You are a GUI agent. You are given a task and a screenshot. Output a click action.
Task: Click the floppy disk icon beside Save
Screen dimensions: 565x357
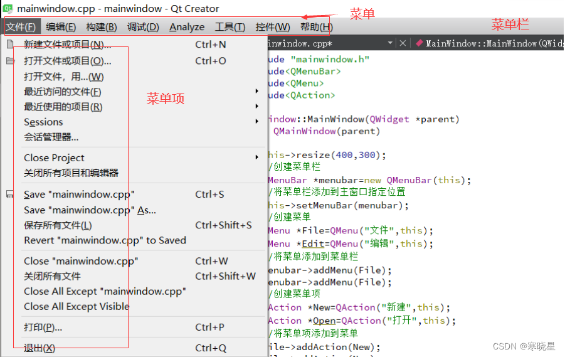point(10,194)
